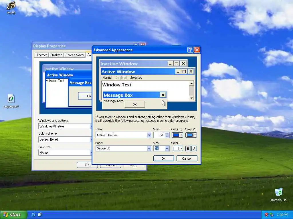
Task: Click the Message Box title bar preview
Action: coord(131,95)
